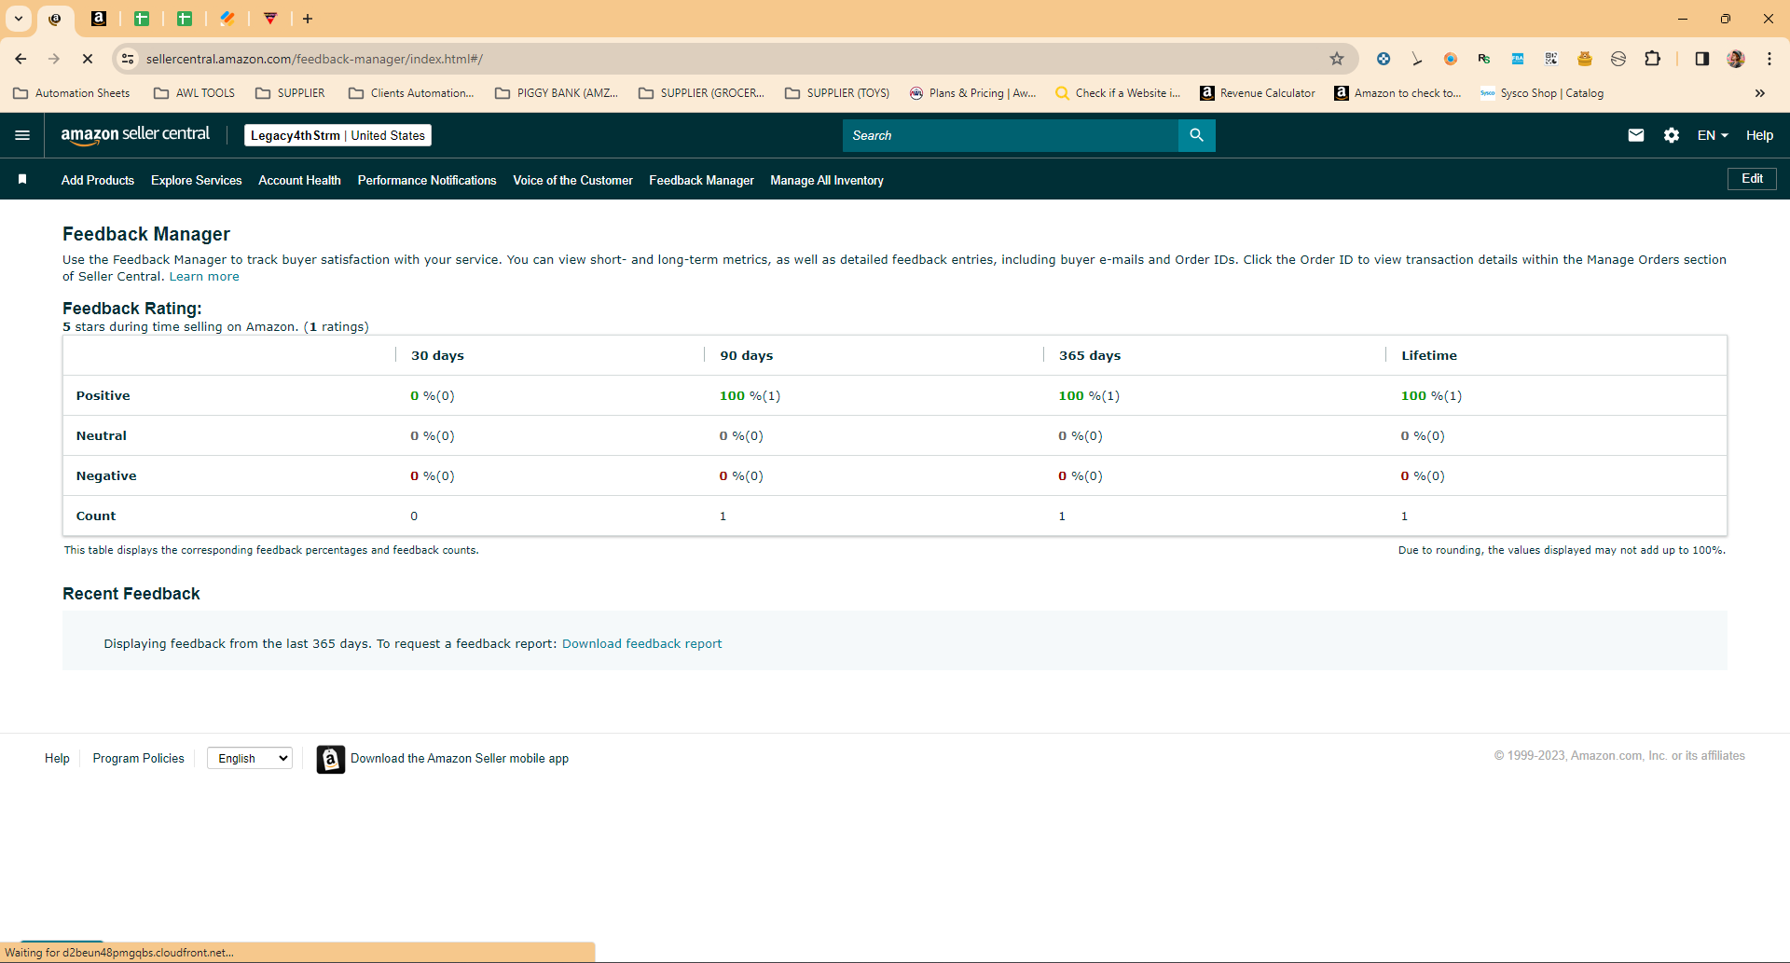Expand the EN language dropdown
The image size is (1790, 963).
point(1713,135)
